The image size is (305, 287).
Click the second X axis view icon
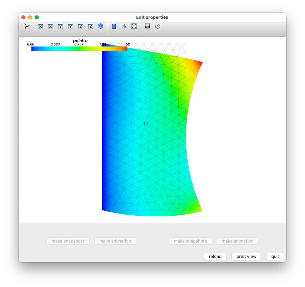point(50,26)
